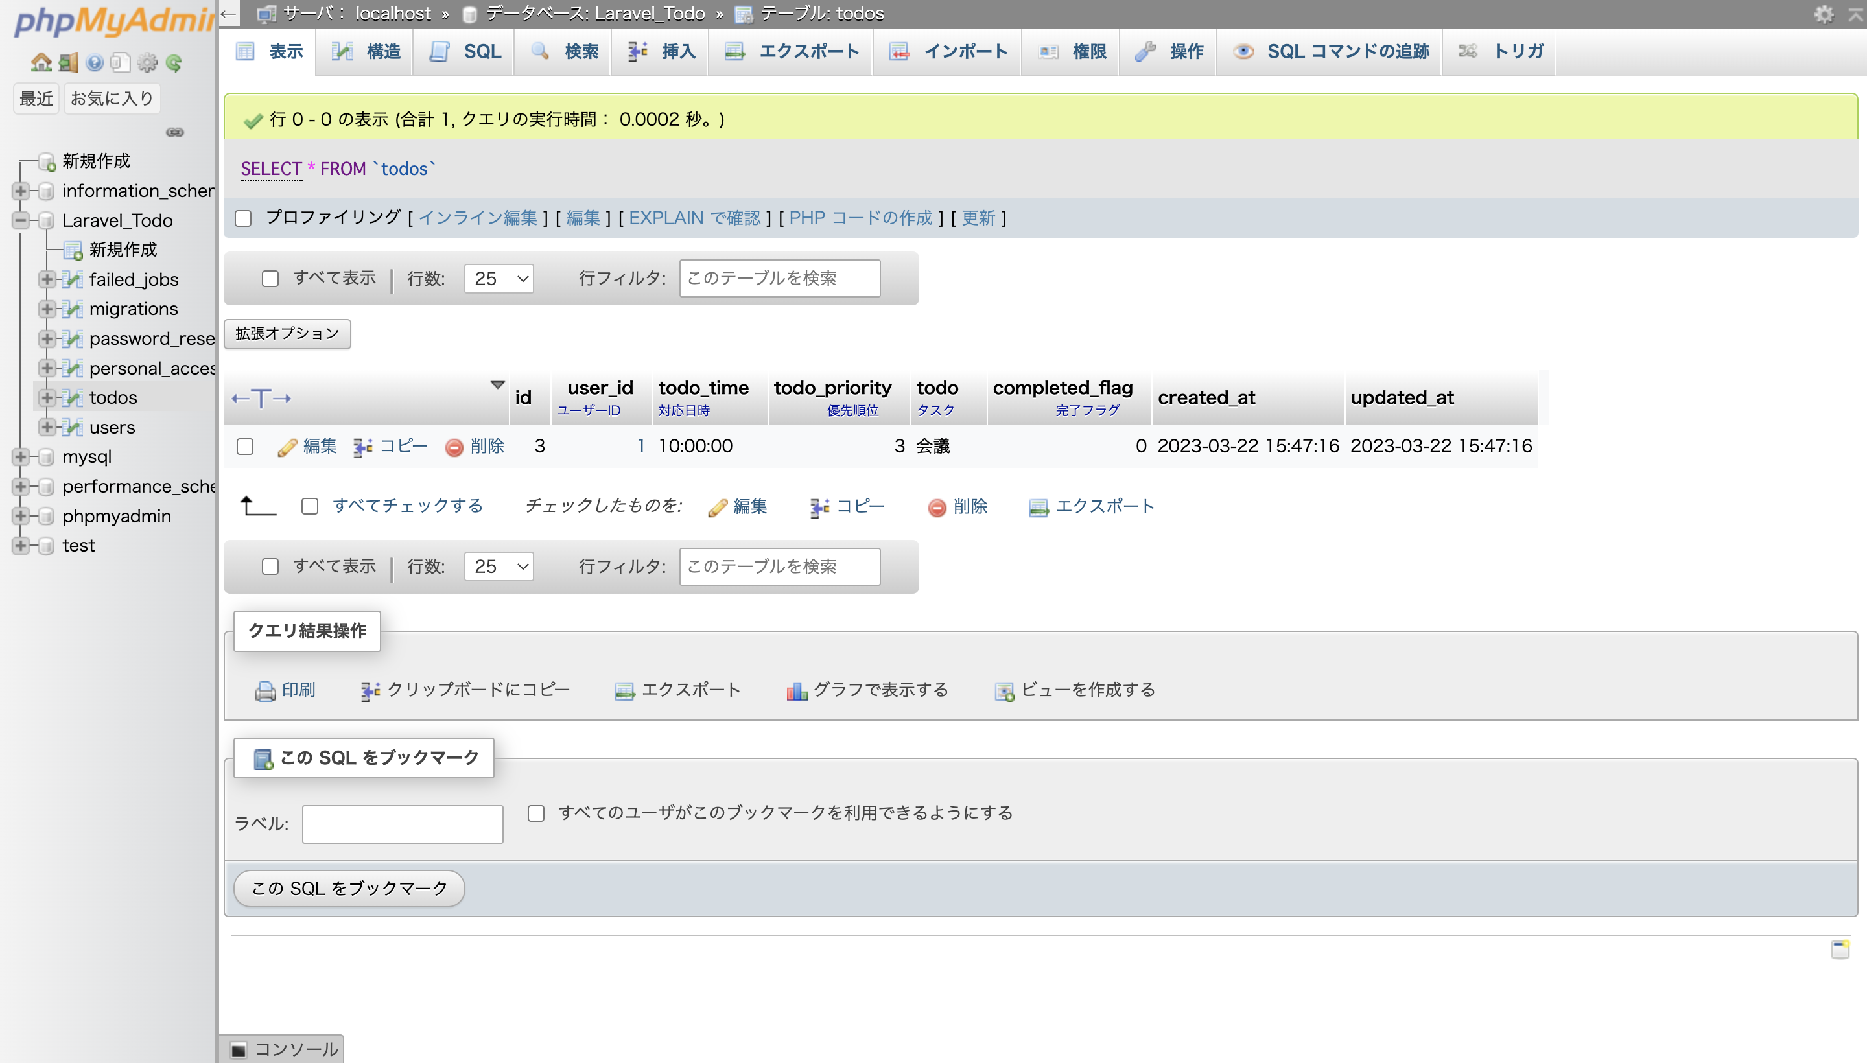This screenshot has width=1867, height=1063.
Task: Enable bookmark sharing for all users checkbox
Action: pos(536,813)
